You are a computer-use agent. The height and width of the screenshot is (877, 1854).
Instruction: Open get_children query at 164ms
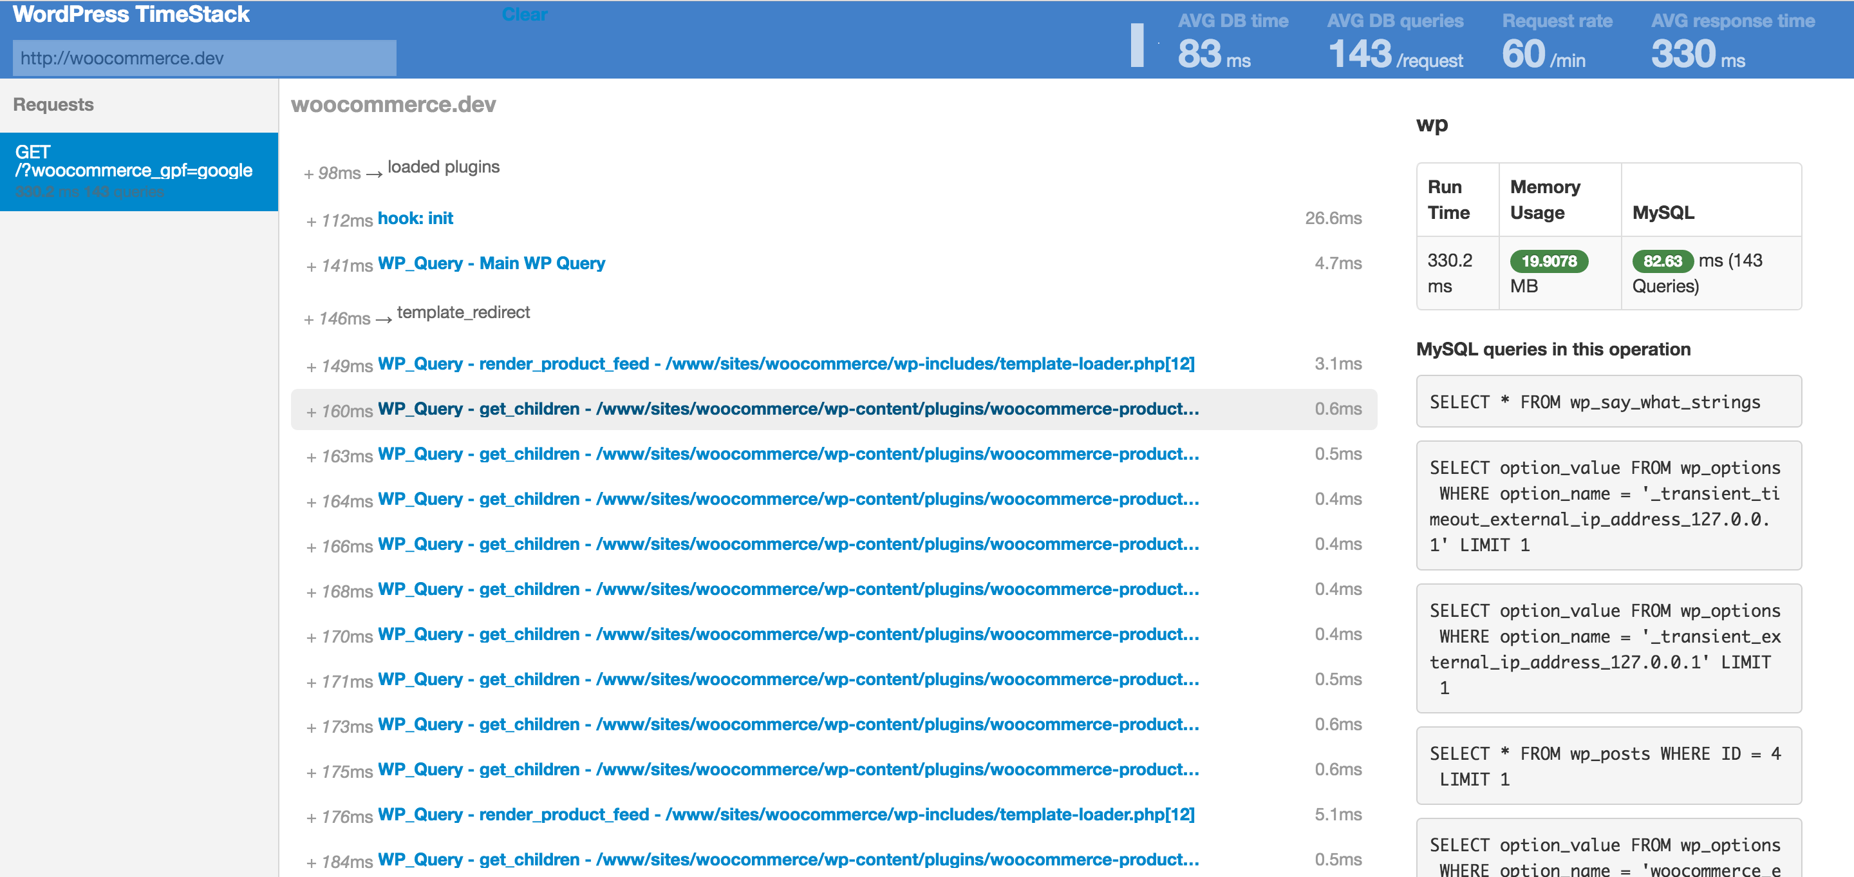point(788,499)
